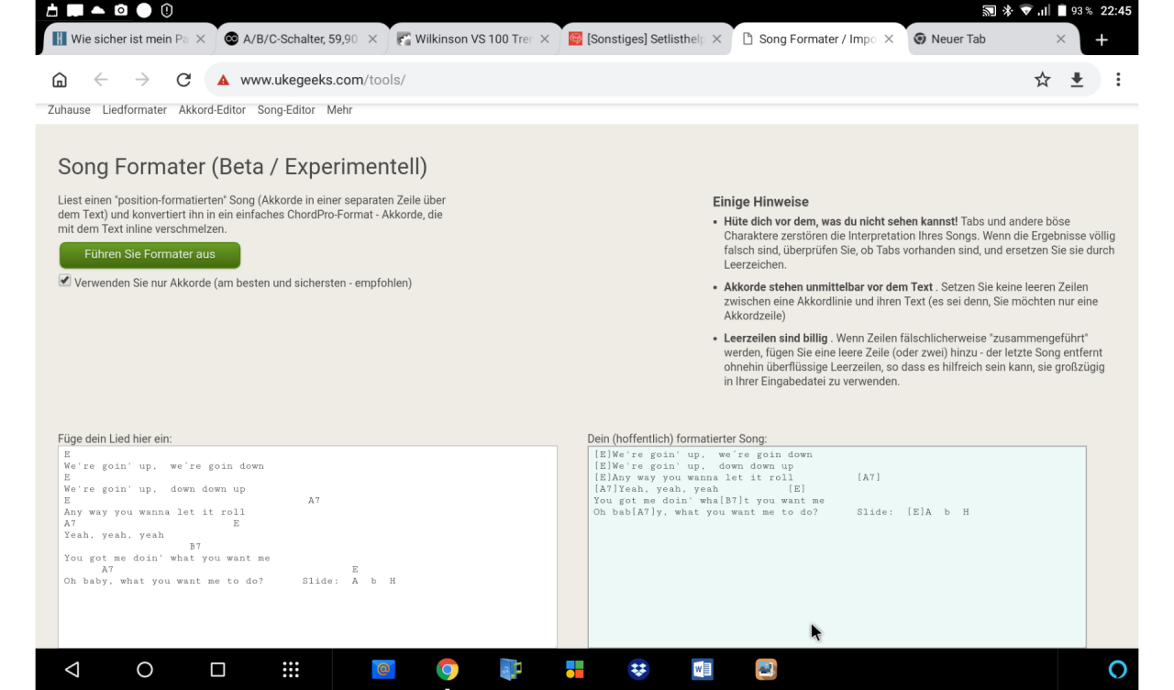Click the download page icon
1174x690 pixels.
(1077, 80)
